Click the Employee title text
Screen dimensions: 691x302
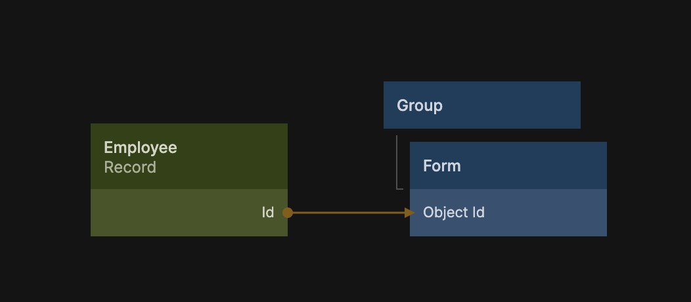pyautogui.click(x=141, y=148)
